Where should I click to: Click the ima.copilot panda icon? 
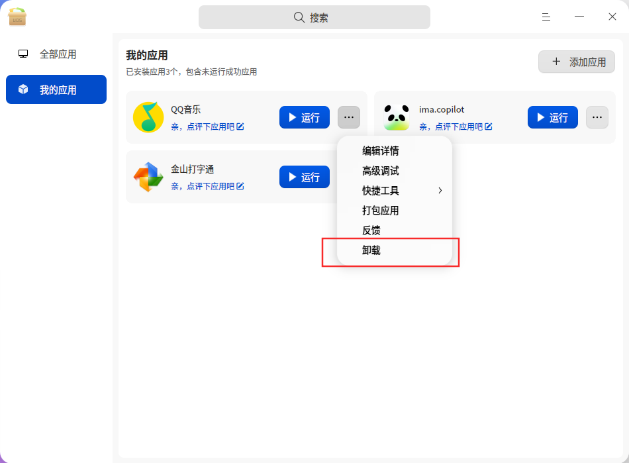(x=397, y=117)
